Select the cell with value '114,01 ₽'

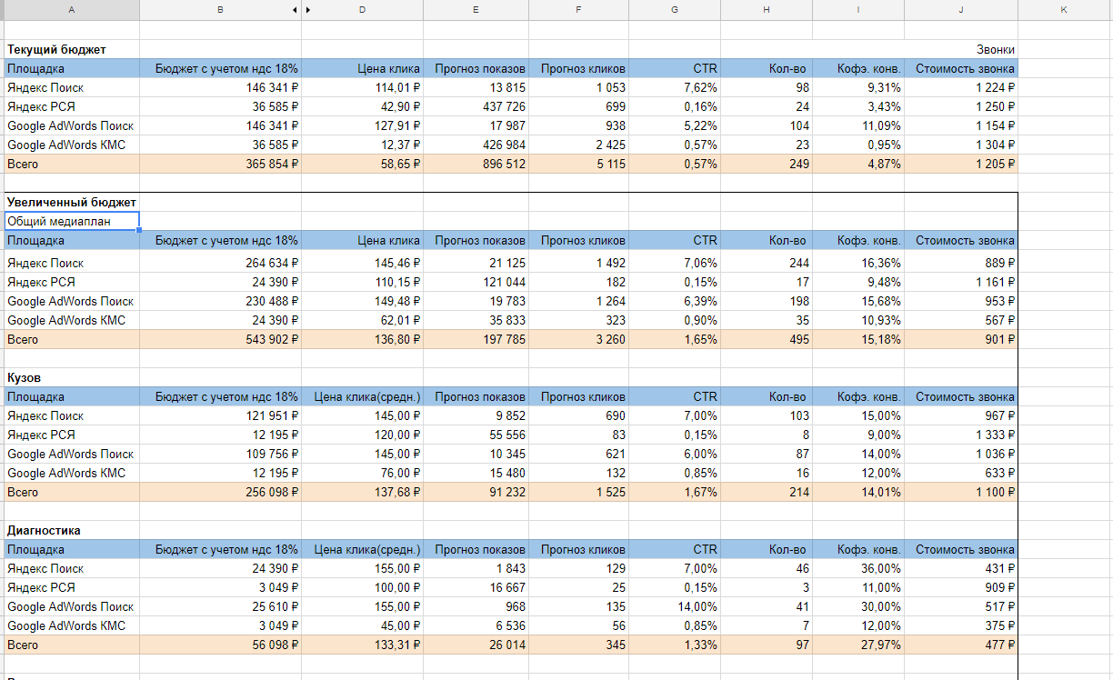click(x=362, y=87)
